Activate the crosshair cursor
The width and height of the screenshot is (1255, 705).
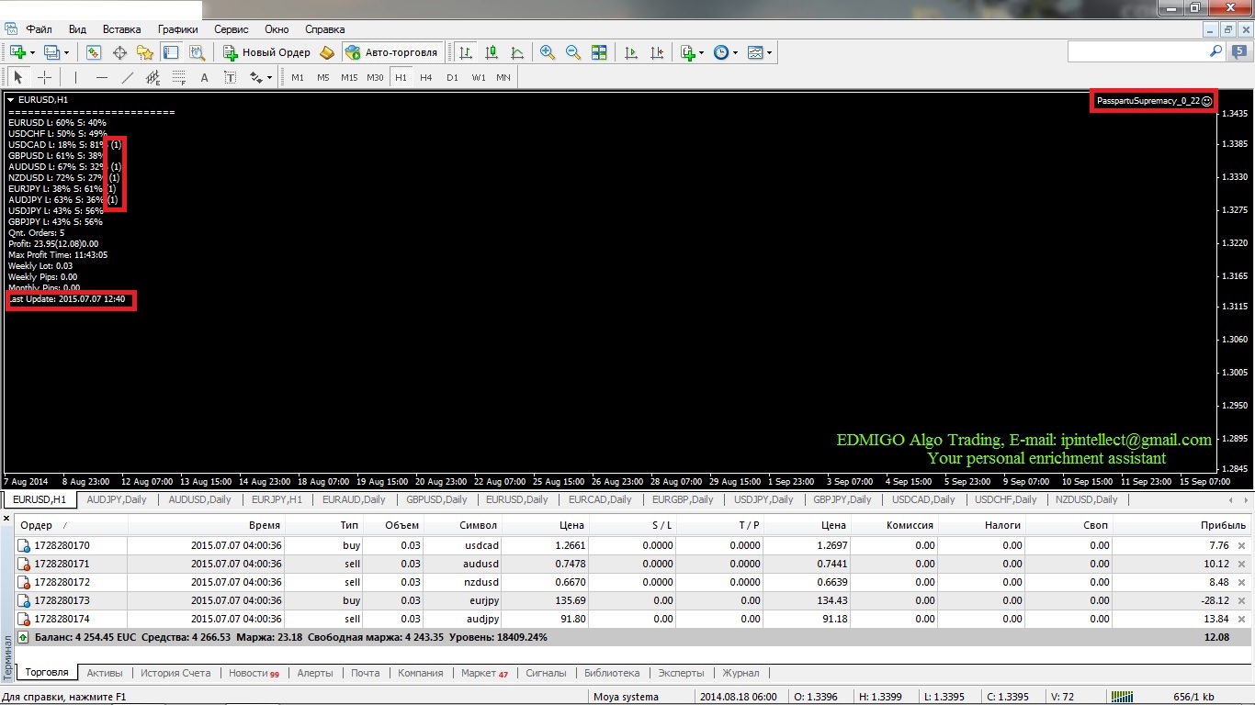[x=44, y=77]
